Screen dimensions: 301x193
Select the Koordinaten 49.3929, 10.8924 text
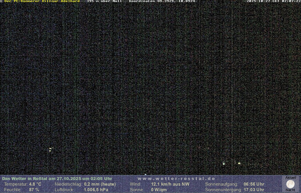coord(162,1)
